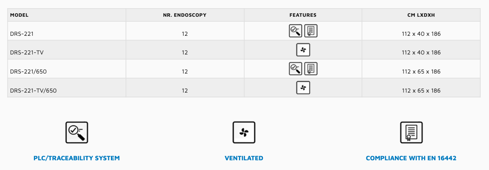This screenshot has width=489, height=170.
Task: Select the DRS-221-TV model cell
Action: (67, 53)
